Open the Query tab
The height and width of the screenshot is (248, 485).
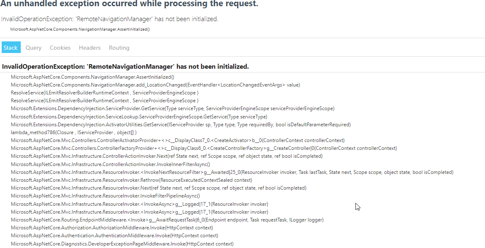pyautogui.click(x=33, y=48)
